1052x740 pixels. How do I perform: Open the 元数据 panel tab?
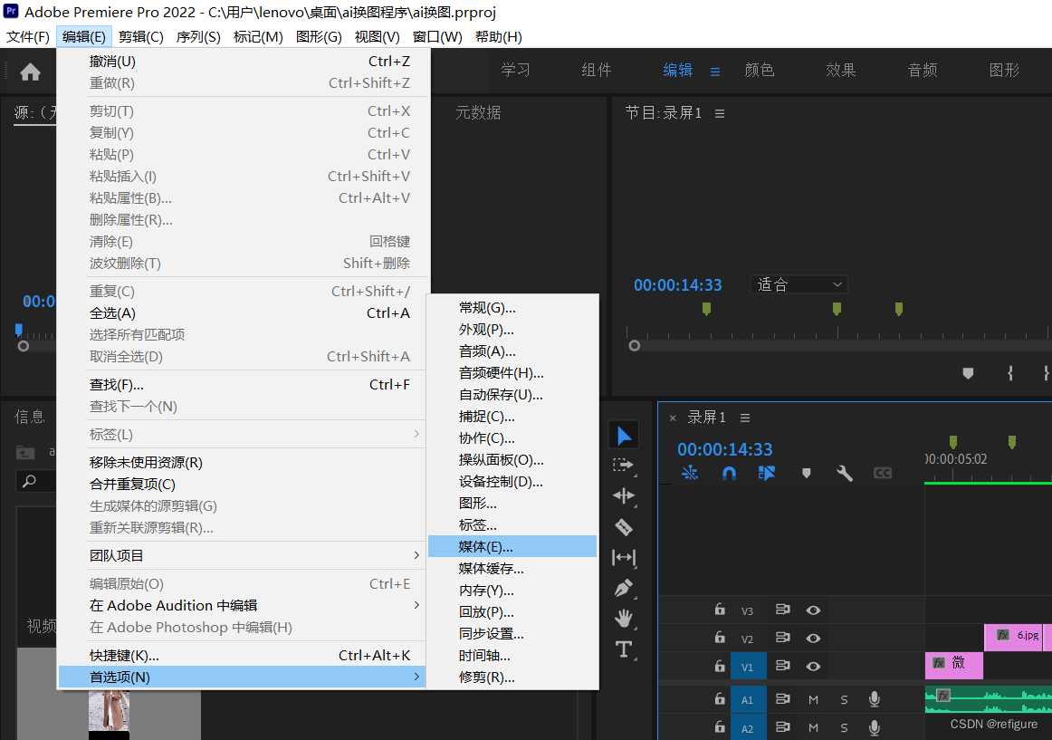click(478, 113)
